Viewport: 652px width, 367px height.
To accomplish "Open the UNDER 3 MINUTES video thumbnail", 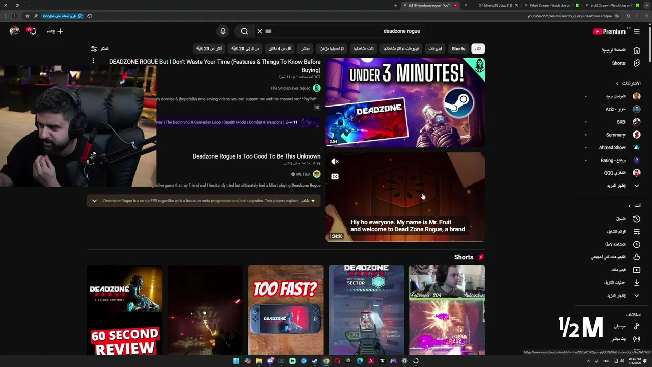I will click(405, 102).
